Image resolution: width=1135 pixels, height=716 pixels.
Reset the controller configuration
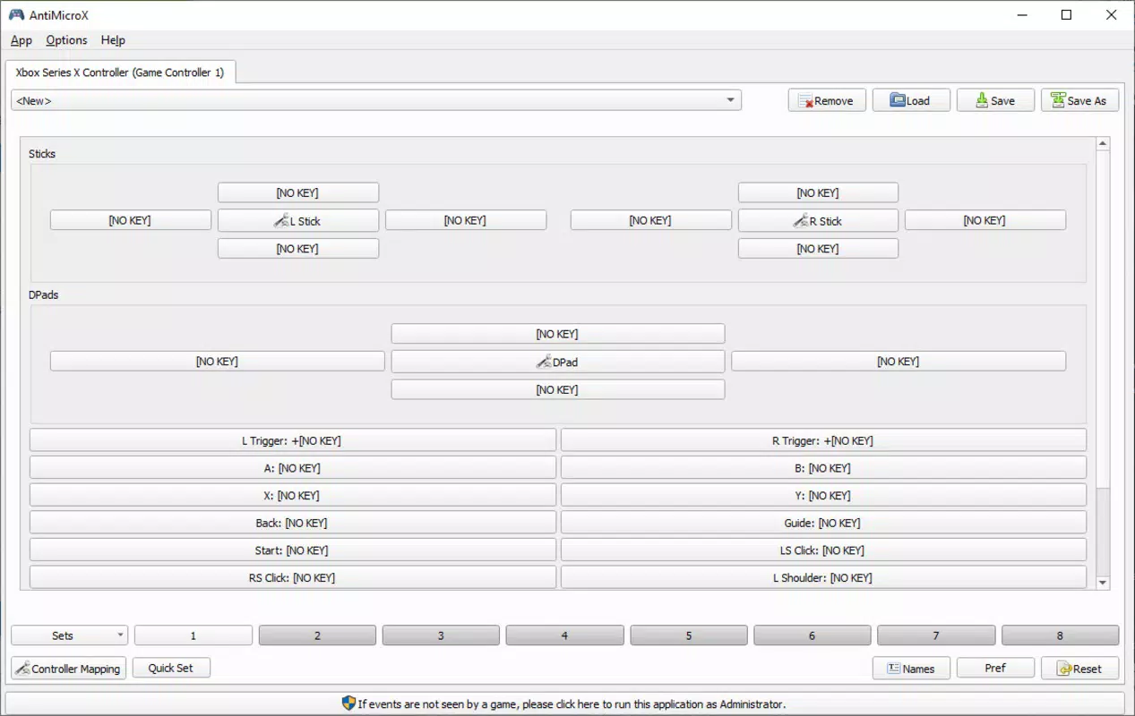point(1079,669)
